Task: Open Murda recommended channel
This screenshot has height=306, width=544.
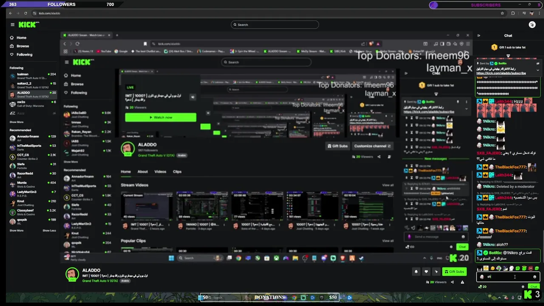Action: (x=33, y=184)
